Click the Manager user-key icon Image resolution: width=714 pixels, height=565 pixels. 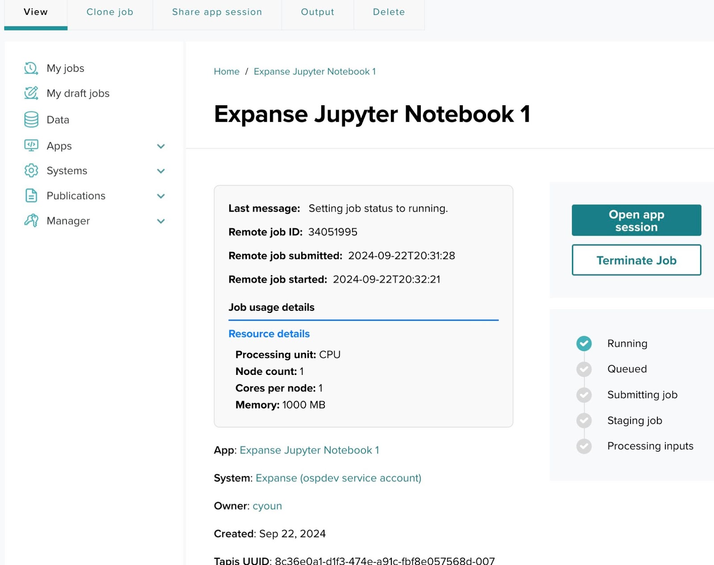31,220
